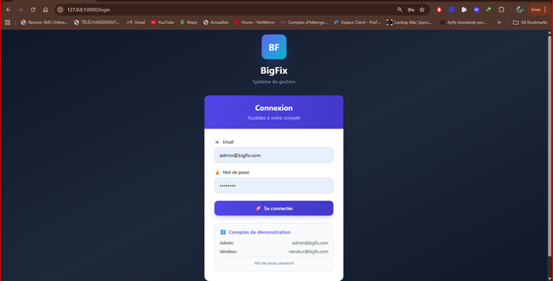Expand hidden bookmarks with the chevron
553x281 pixels.
tap(499, 23)
